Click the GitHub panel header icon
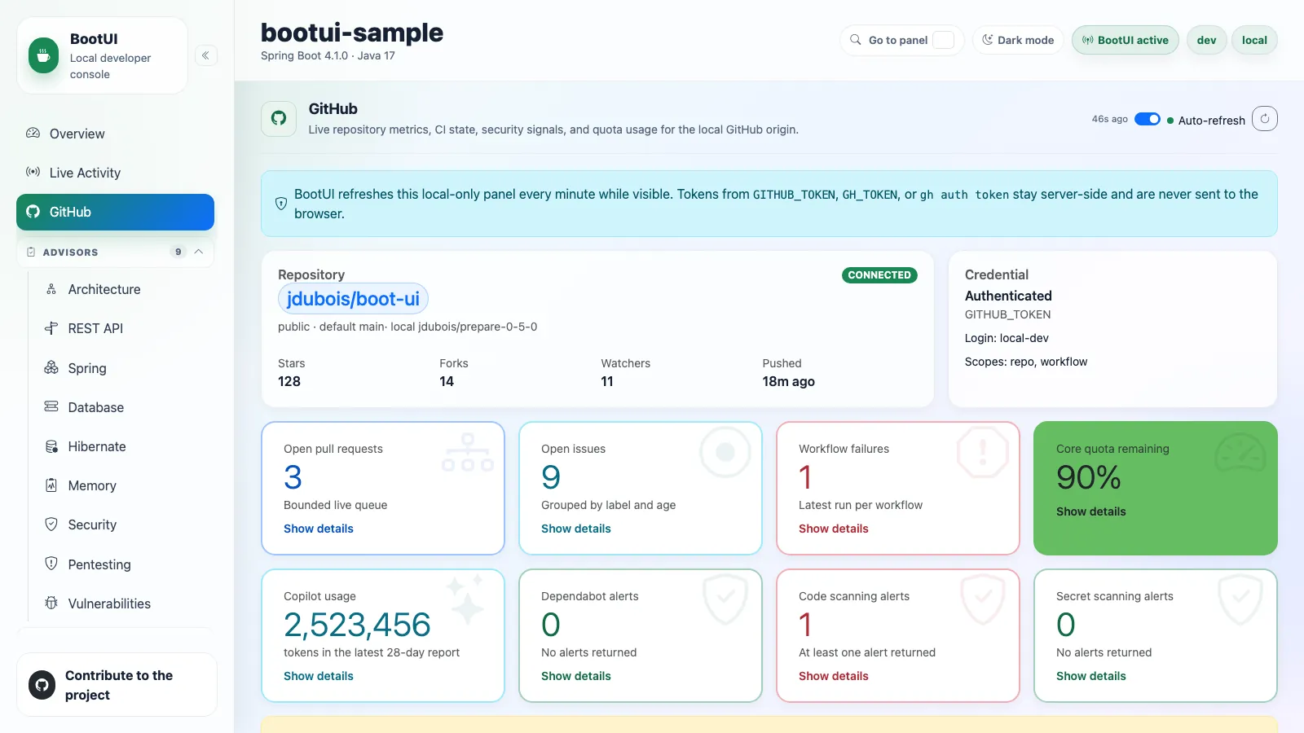This screenshot has height=733, width=1304. pos(279,118)
